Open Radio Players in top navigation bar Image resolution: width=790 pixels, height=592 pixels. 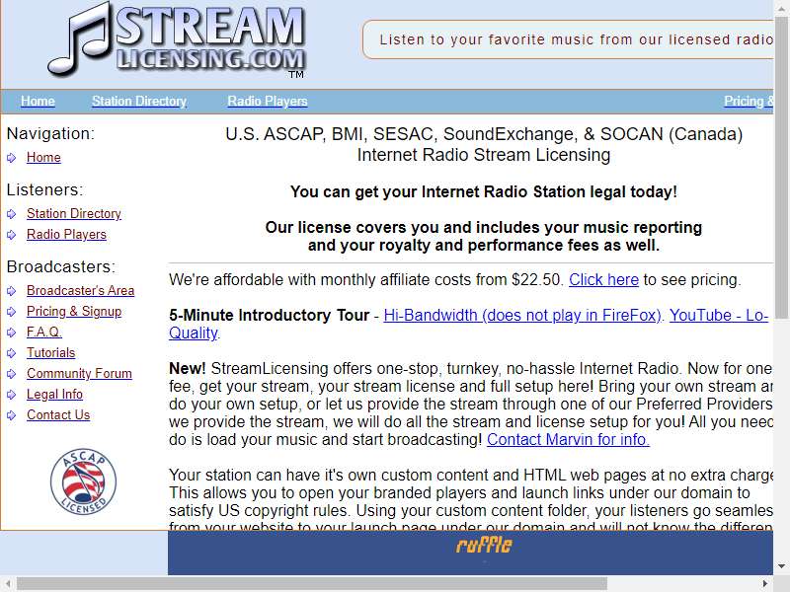(x=267, y=102)
